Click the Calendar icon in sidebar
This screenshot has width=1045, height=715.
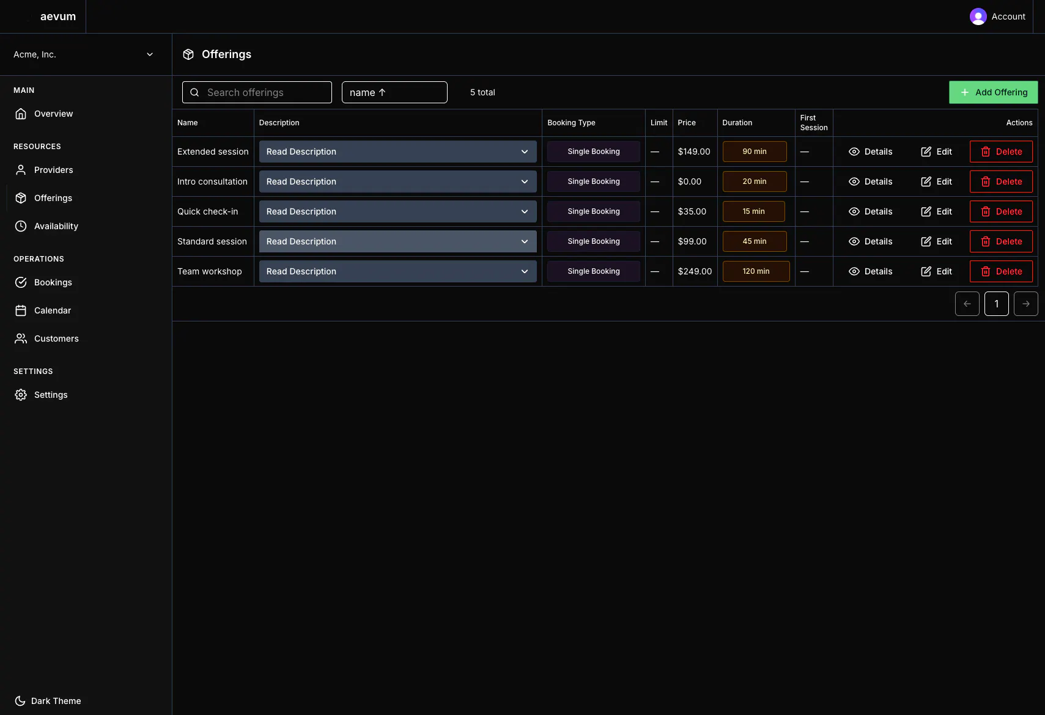coord(21,310)
